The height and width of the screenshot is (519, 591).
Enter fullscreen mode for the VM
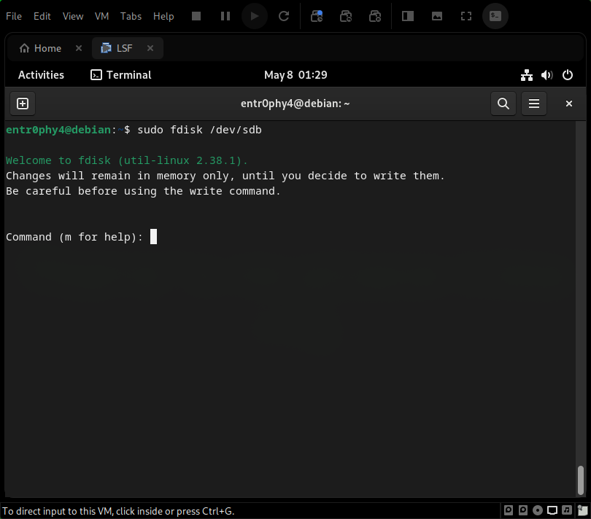click(466, 15)
